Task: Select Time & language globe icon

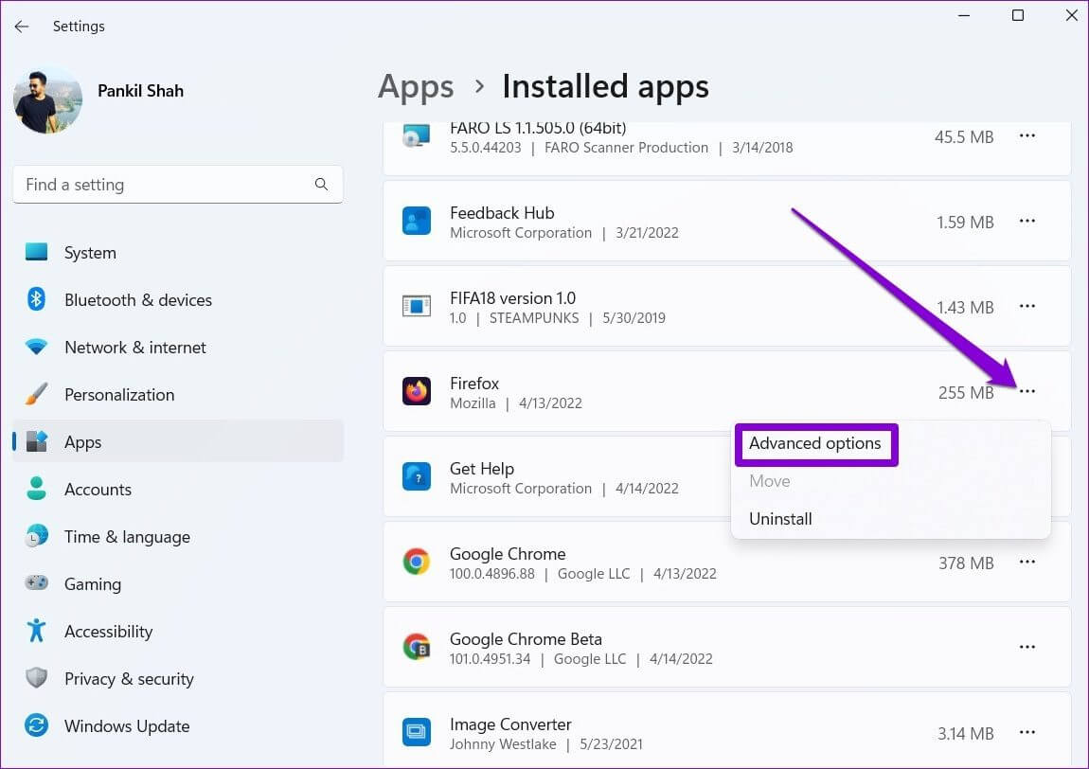Action: [36, 536]
